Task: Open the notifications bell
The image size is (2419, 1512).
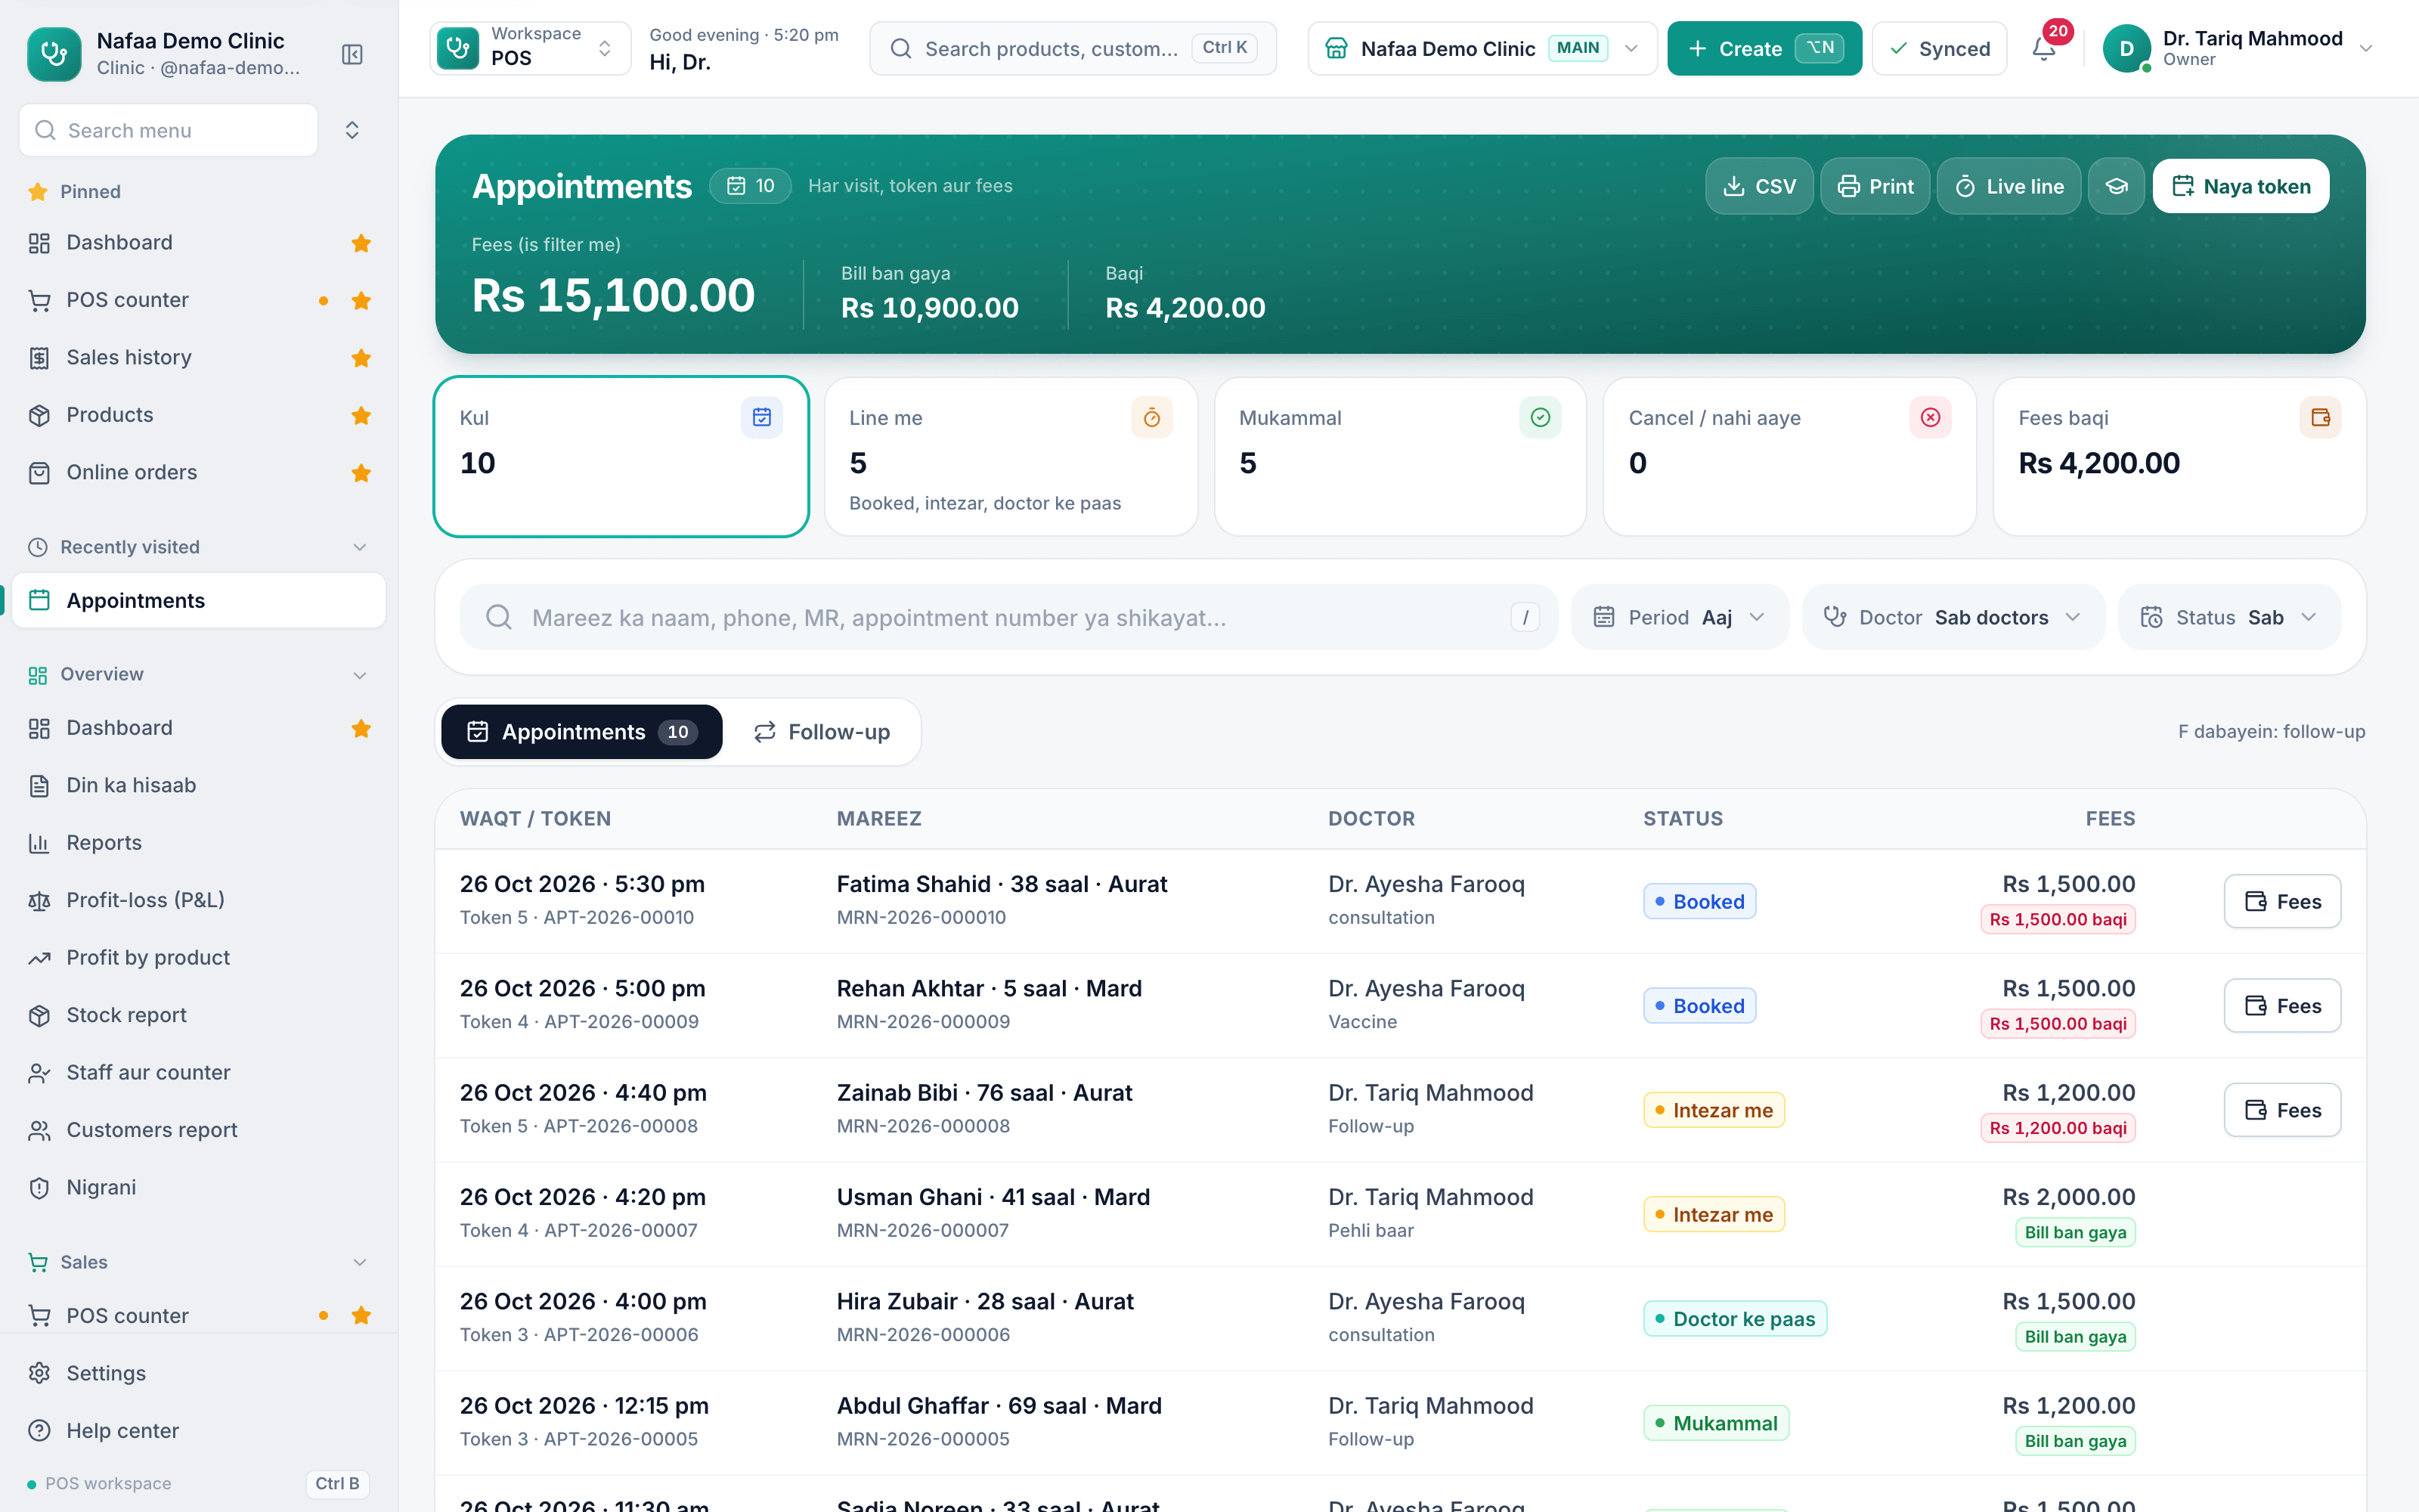Action: point(2043,48)
